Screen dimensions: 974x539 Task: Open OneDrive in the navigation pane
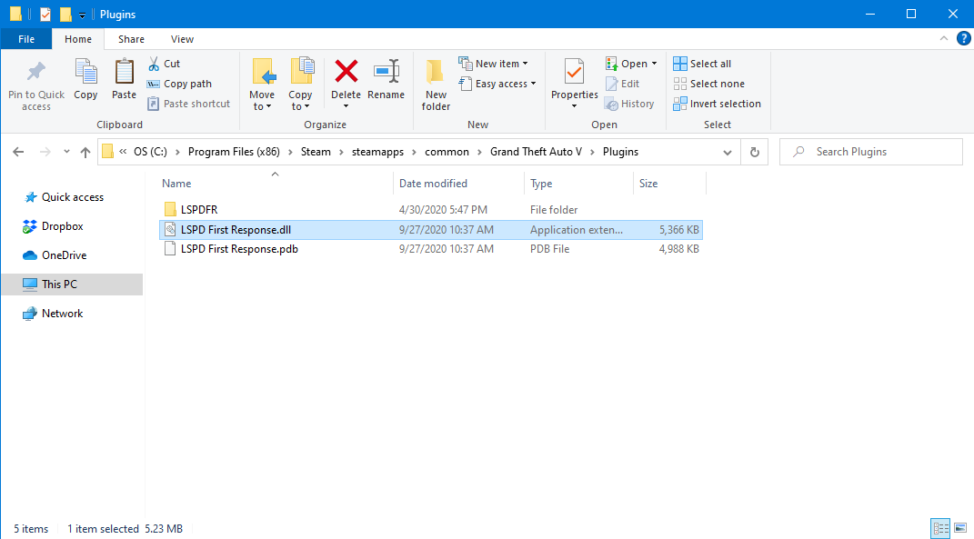pyautogui.click(x=55, y=255)
